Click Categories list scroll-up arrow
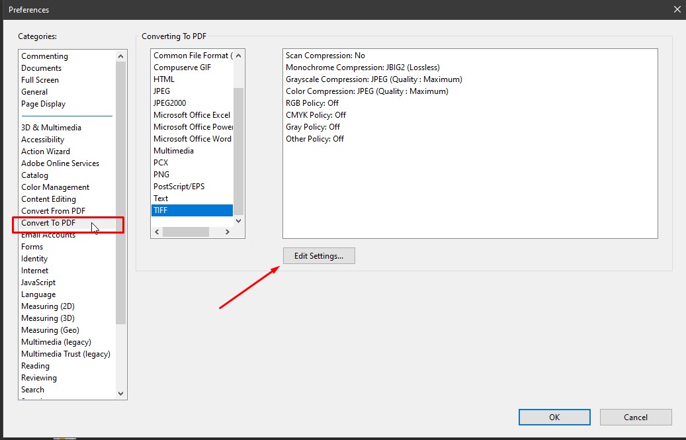The image size is (686, 440). point(121,56)
